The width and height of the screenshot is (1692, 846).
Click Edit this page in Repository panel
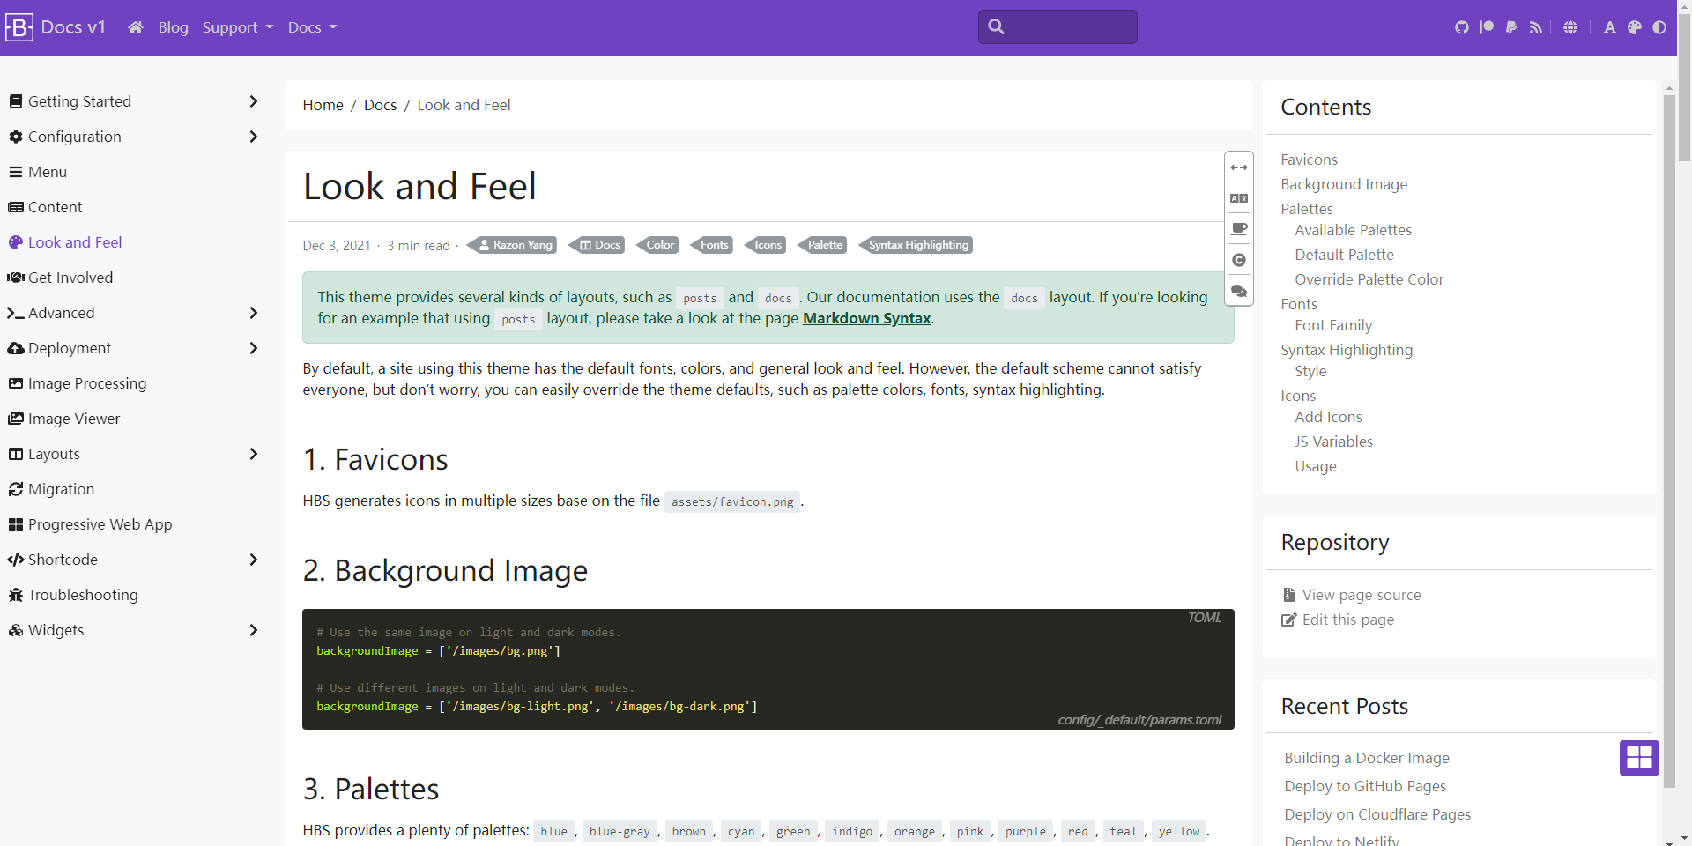click(1347, 620)
